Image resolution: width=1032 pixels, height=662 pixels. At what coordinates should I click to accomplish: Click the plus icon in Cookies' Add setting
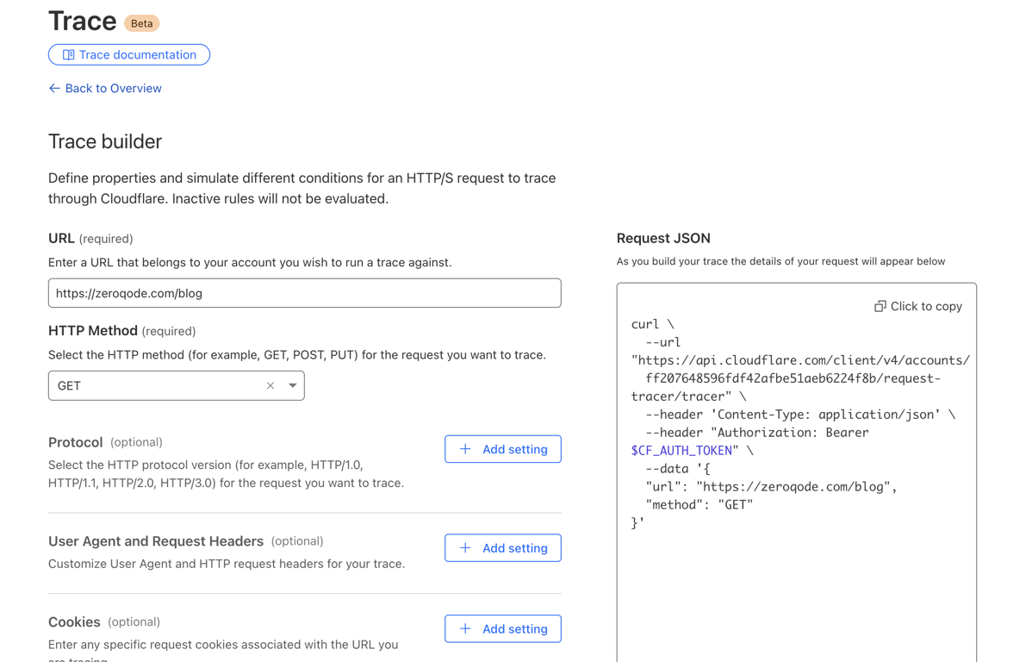coord(465,629)
